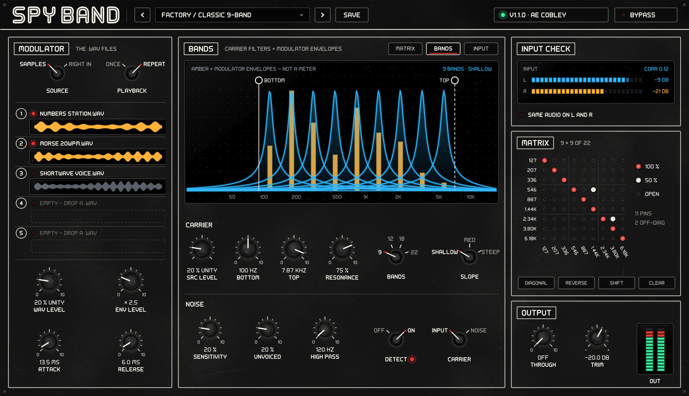This screenshot has width=689, height=396.
Task: Click the Sensitivity knob
Action: point(210,329)
